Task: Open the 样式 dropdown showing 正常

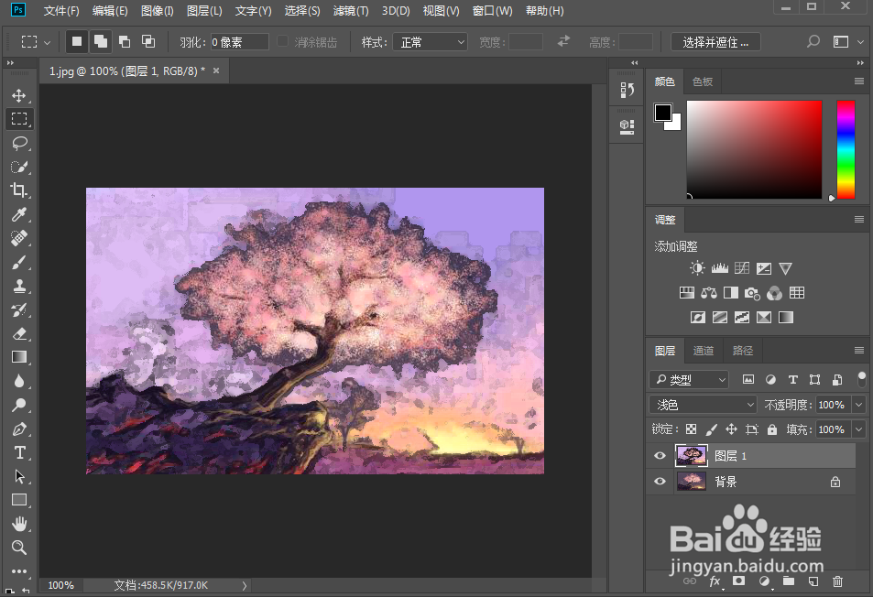Action: point(430,42)
